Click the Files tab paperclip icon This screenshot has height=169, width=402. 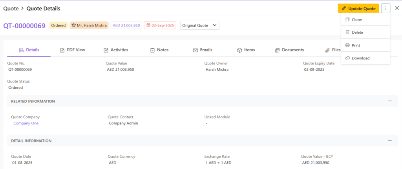click(327, 50)
